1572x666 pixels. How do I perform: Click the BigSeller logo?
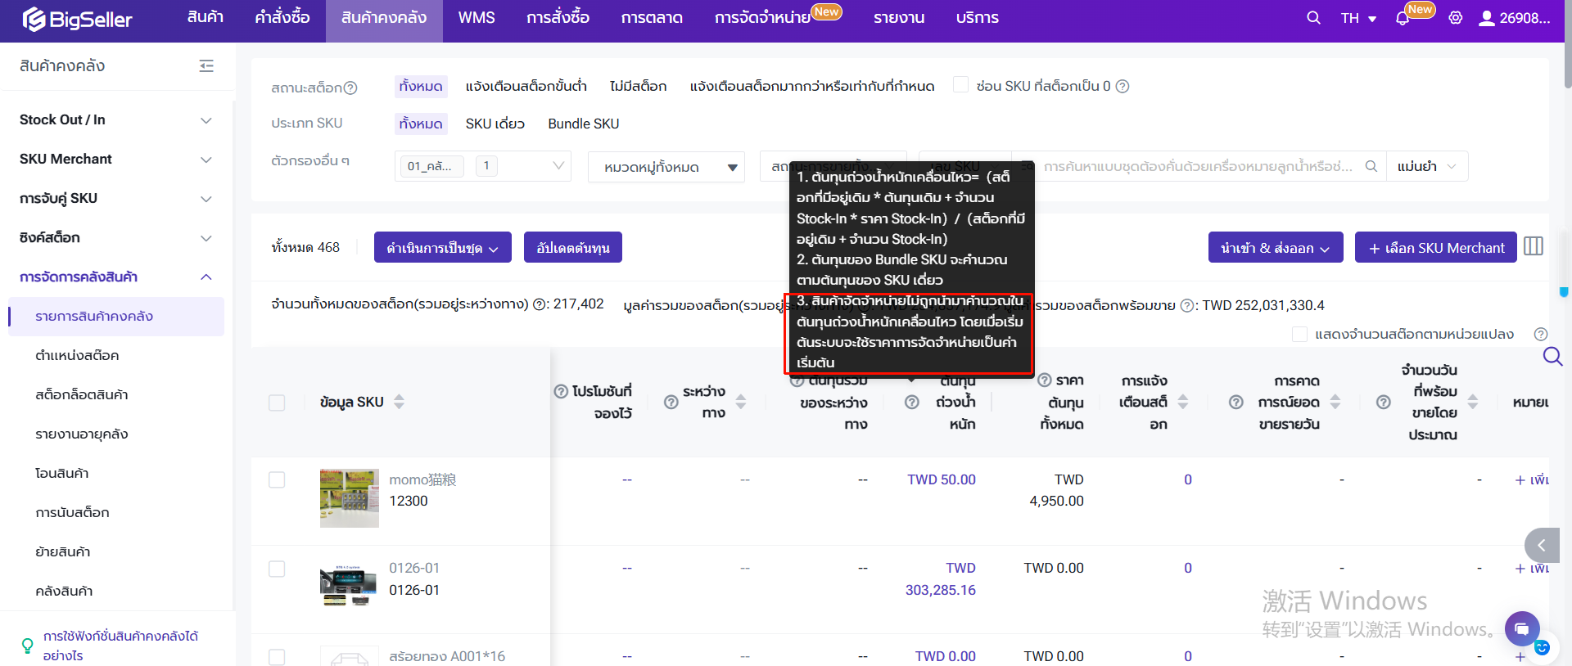point(78,19)
